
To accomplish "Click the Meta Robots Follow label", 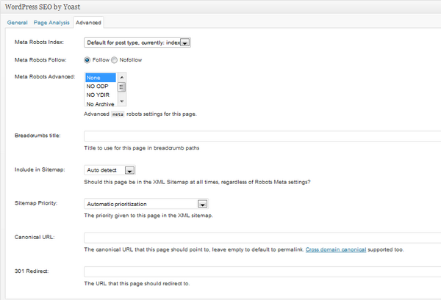I will (x=40, y=59).
